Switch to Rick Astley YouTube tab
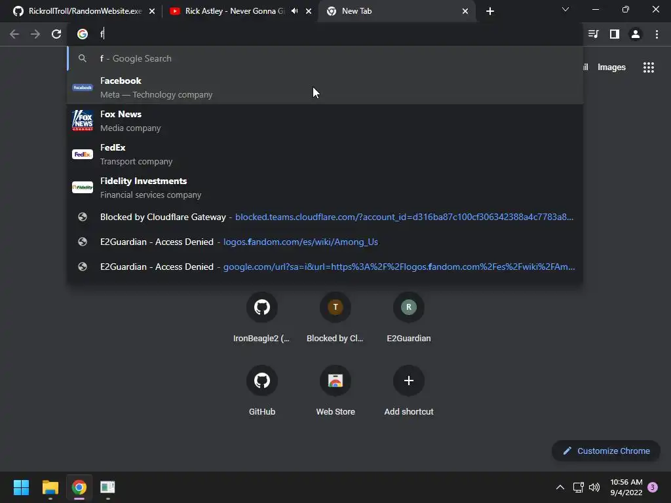 [240, 11]
